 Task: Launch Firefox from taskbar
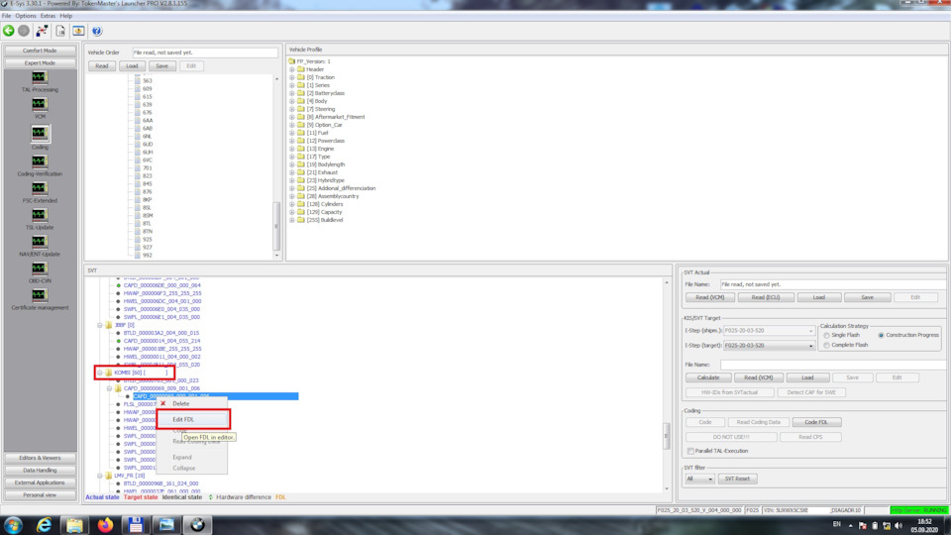pyautogui.click(x=106, y=525)
